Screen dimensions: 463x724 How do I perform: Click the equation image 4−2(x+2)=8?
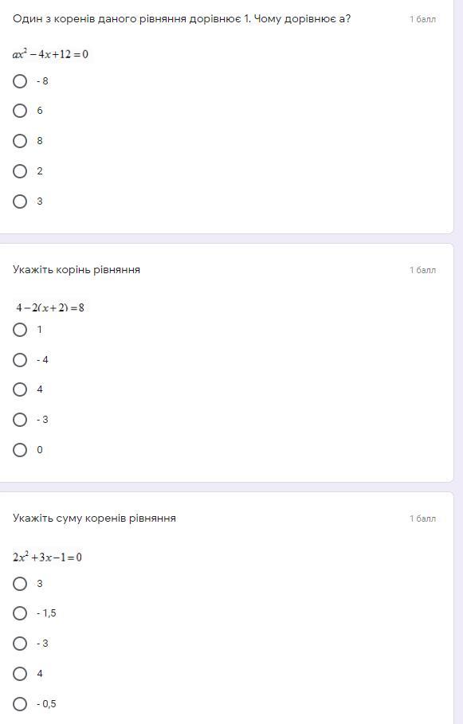click(50, 307)
